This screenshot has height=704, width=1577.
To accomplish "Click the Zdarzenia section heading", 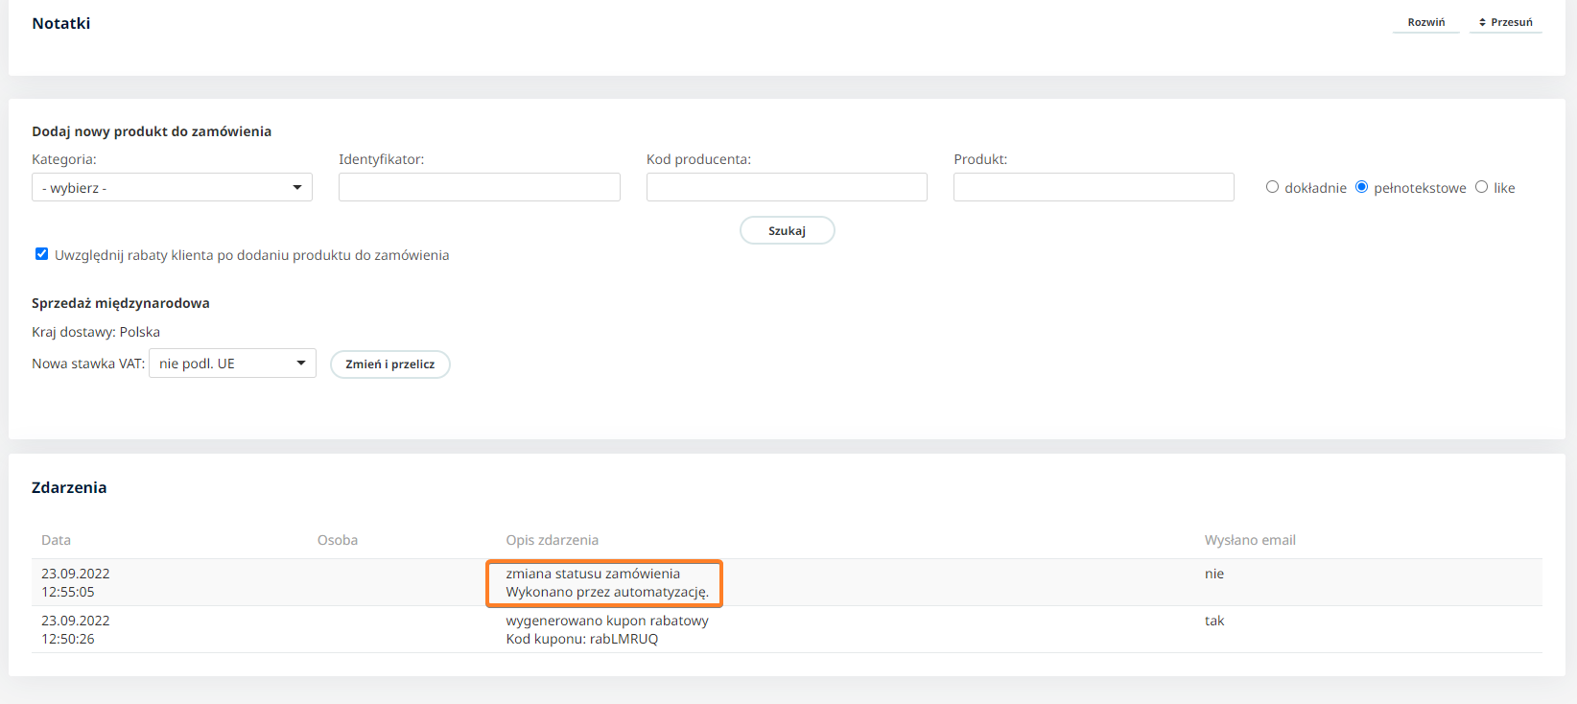I will pos(69,487).
